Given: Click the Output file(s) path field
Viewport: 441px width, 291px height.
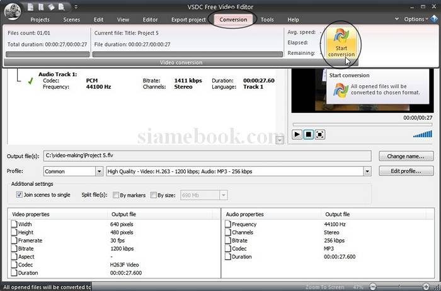Looking at the screenshot, I should tap(207, 156).
